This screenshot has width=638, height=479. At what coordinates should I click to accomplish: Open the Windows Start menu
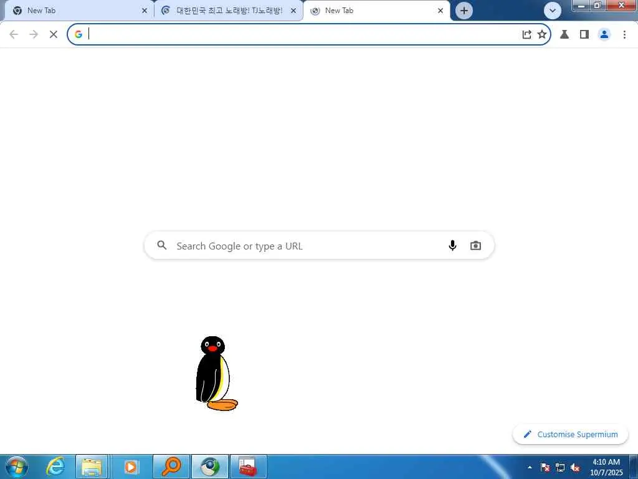[x=17, y=467]
